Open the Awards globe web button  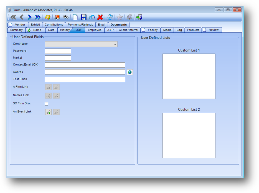[x=130, y=72]
